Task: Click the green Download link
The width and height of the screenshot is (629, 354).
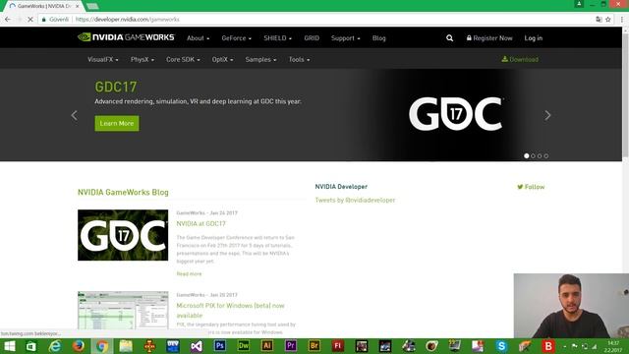Action: pos(520,59)
